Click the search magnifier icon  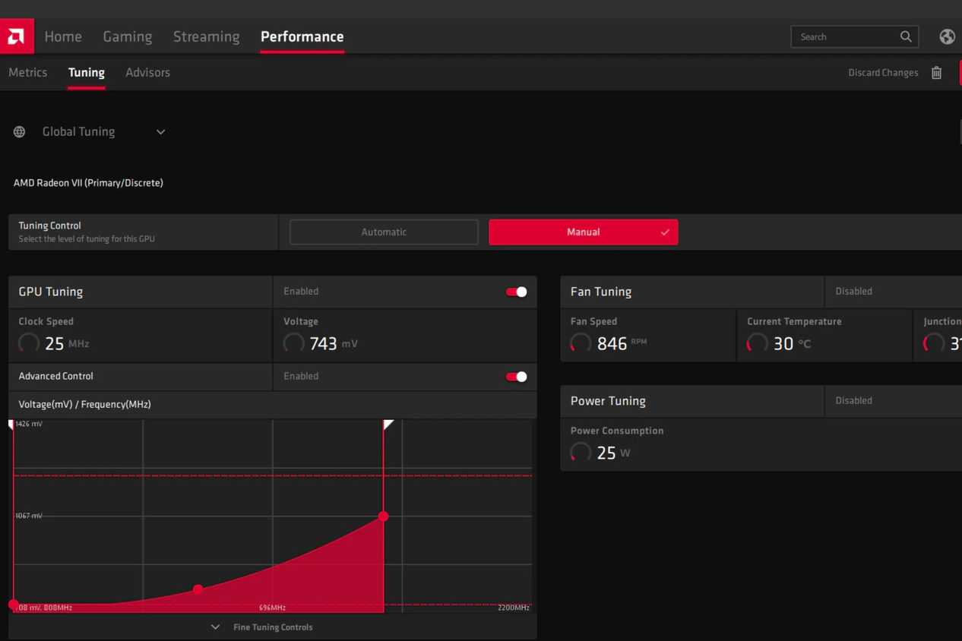[x=906, y=36]
